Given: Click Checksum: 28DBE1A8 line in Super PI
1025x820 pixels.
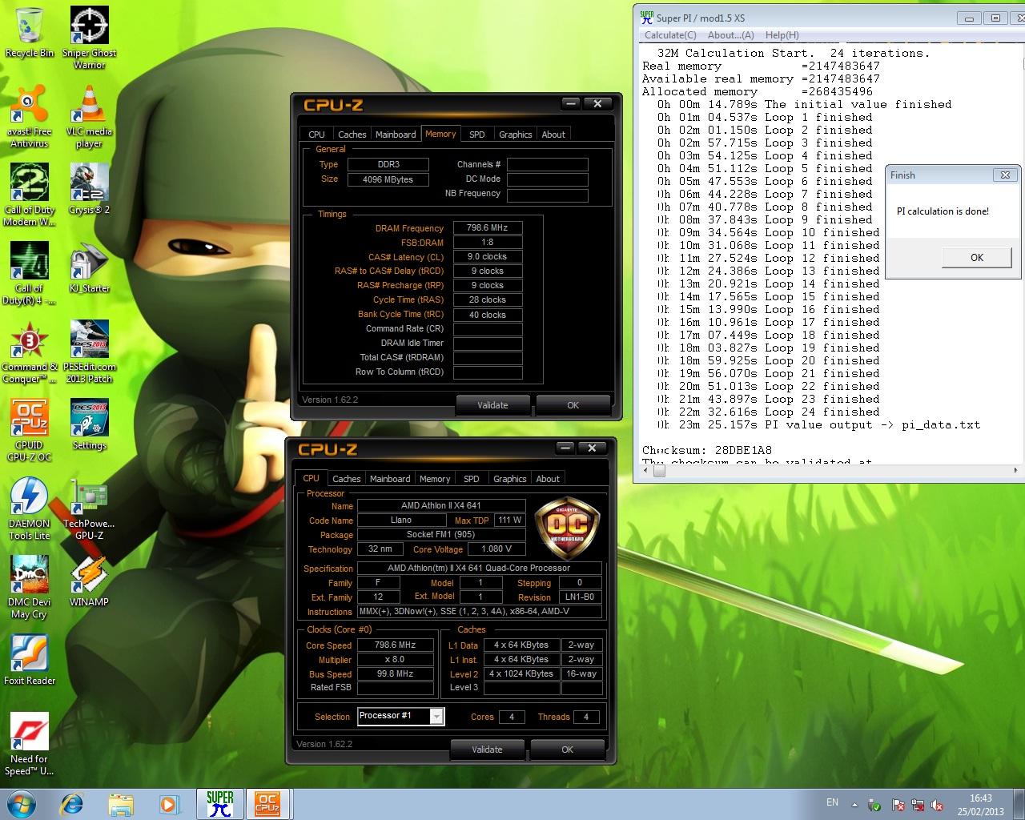Looking at the screenshot, I should 707,450.
